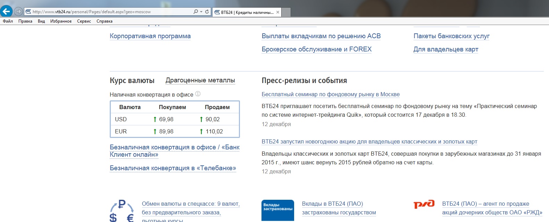Go back with the browser Back arrow
549x222 pixels.
pyautogui.click(x=6, y=11)
